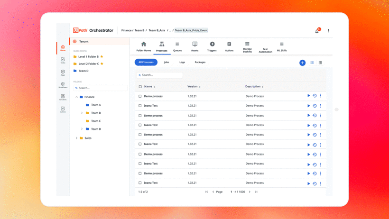Click Finance in the breadcrumb

coord(126,30)
